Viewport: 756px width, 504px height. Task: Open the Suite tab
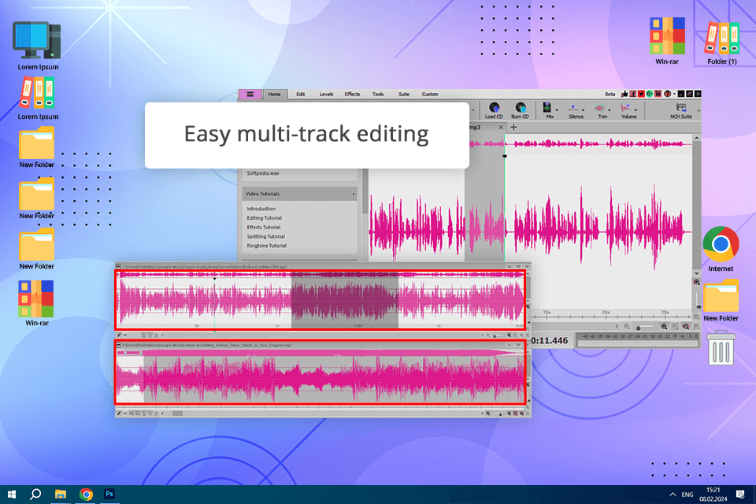coord(404,94)
